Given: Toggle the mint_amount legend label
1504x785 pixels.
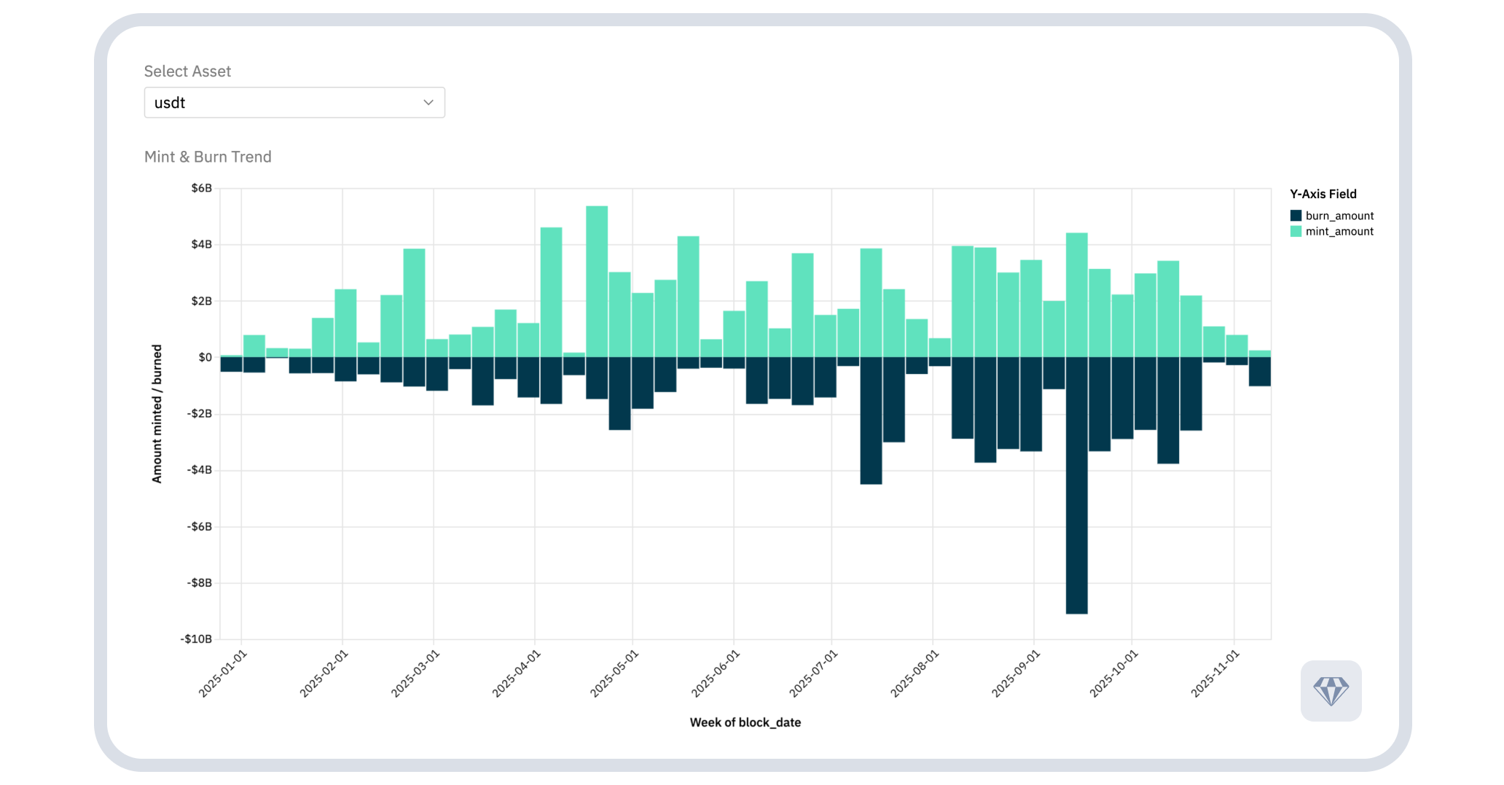Looking at the screenshot, I should 1339,232.
